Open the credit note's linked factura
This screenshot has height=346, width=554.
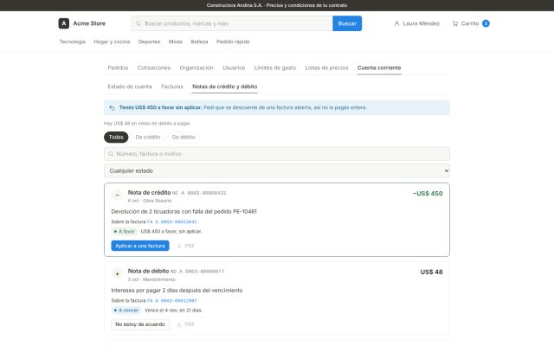point(171,221)
